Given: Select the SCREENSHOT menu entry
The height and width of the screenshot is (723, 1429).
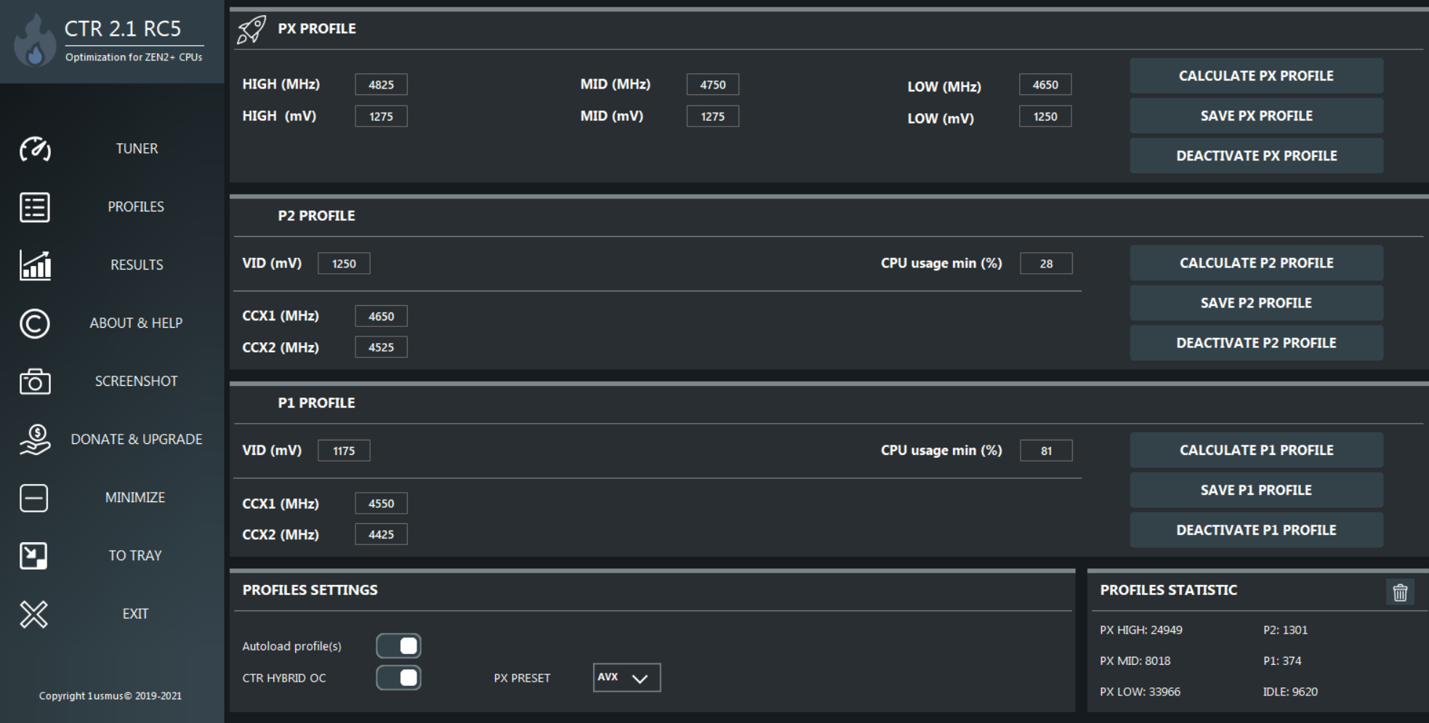Looking at the screenshot, I should tap(136, 381).
